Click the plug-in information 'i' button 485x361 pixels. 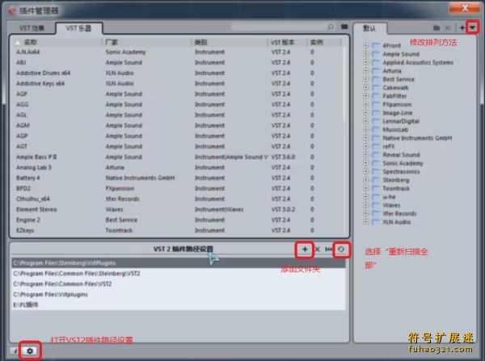pyautogui.click(x=15, y=351)
